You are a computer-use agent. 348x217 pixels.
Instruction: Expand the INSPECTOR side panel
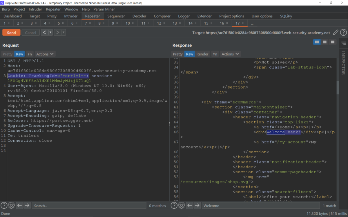(x=343, y=63)
